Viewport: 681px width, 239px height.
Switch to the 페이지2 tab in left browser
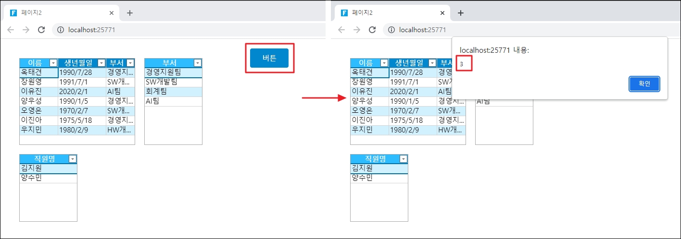(58, 13)
